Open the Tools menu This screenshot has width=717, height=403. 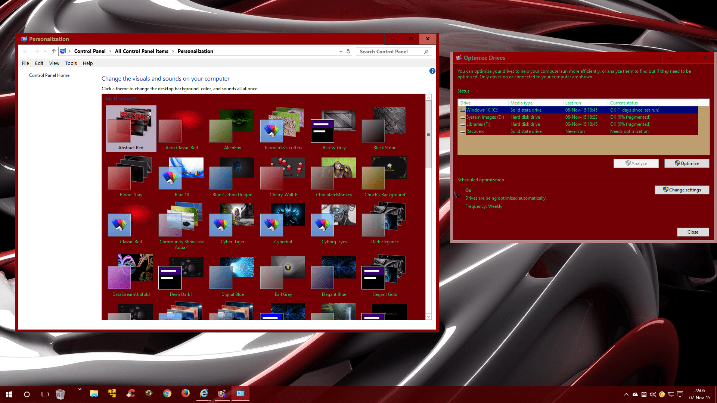[x=71, y=63]
